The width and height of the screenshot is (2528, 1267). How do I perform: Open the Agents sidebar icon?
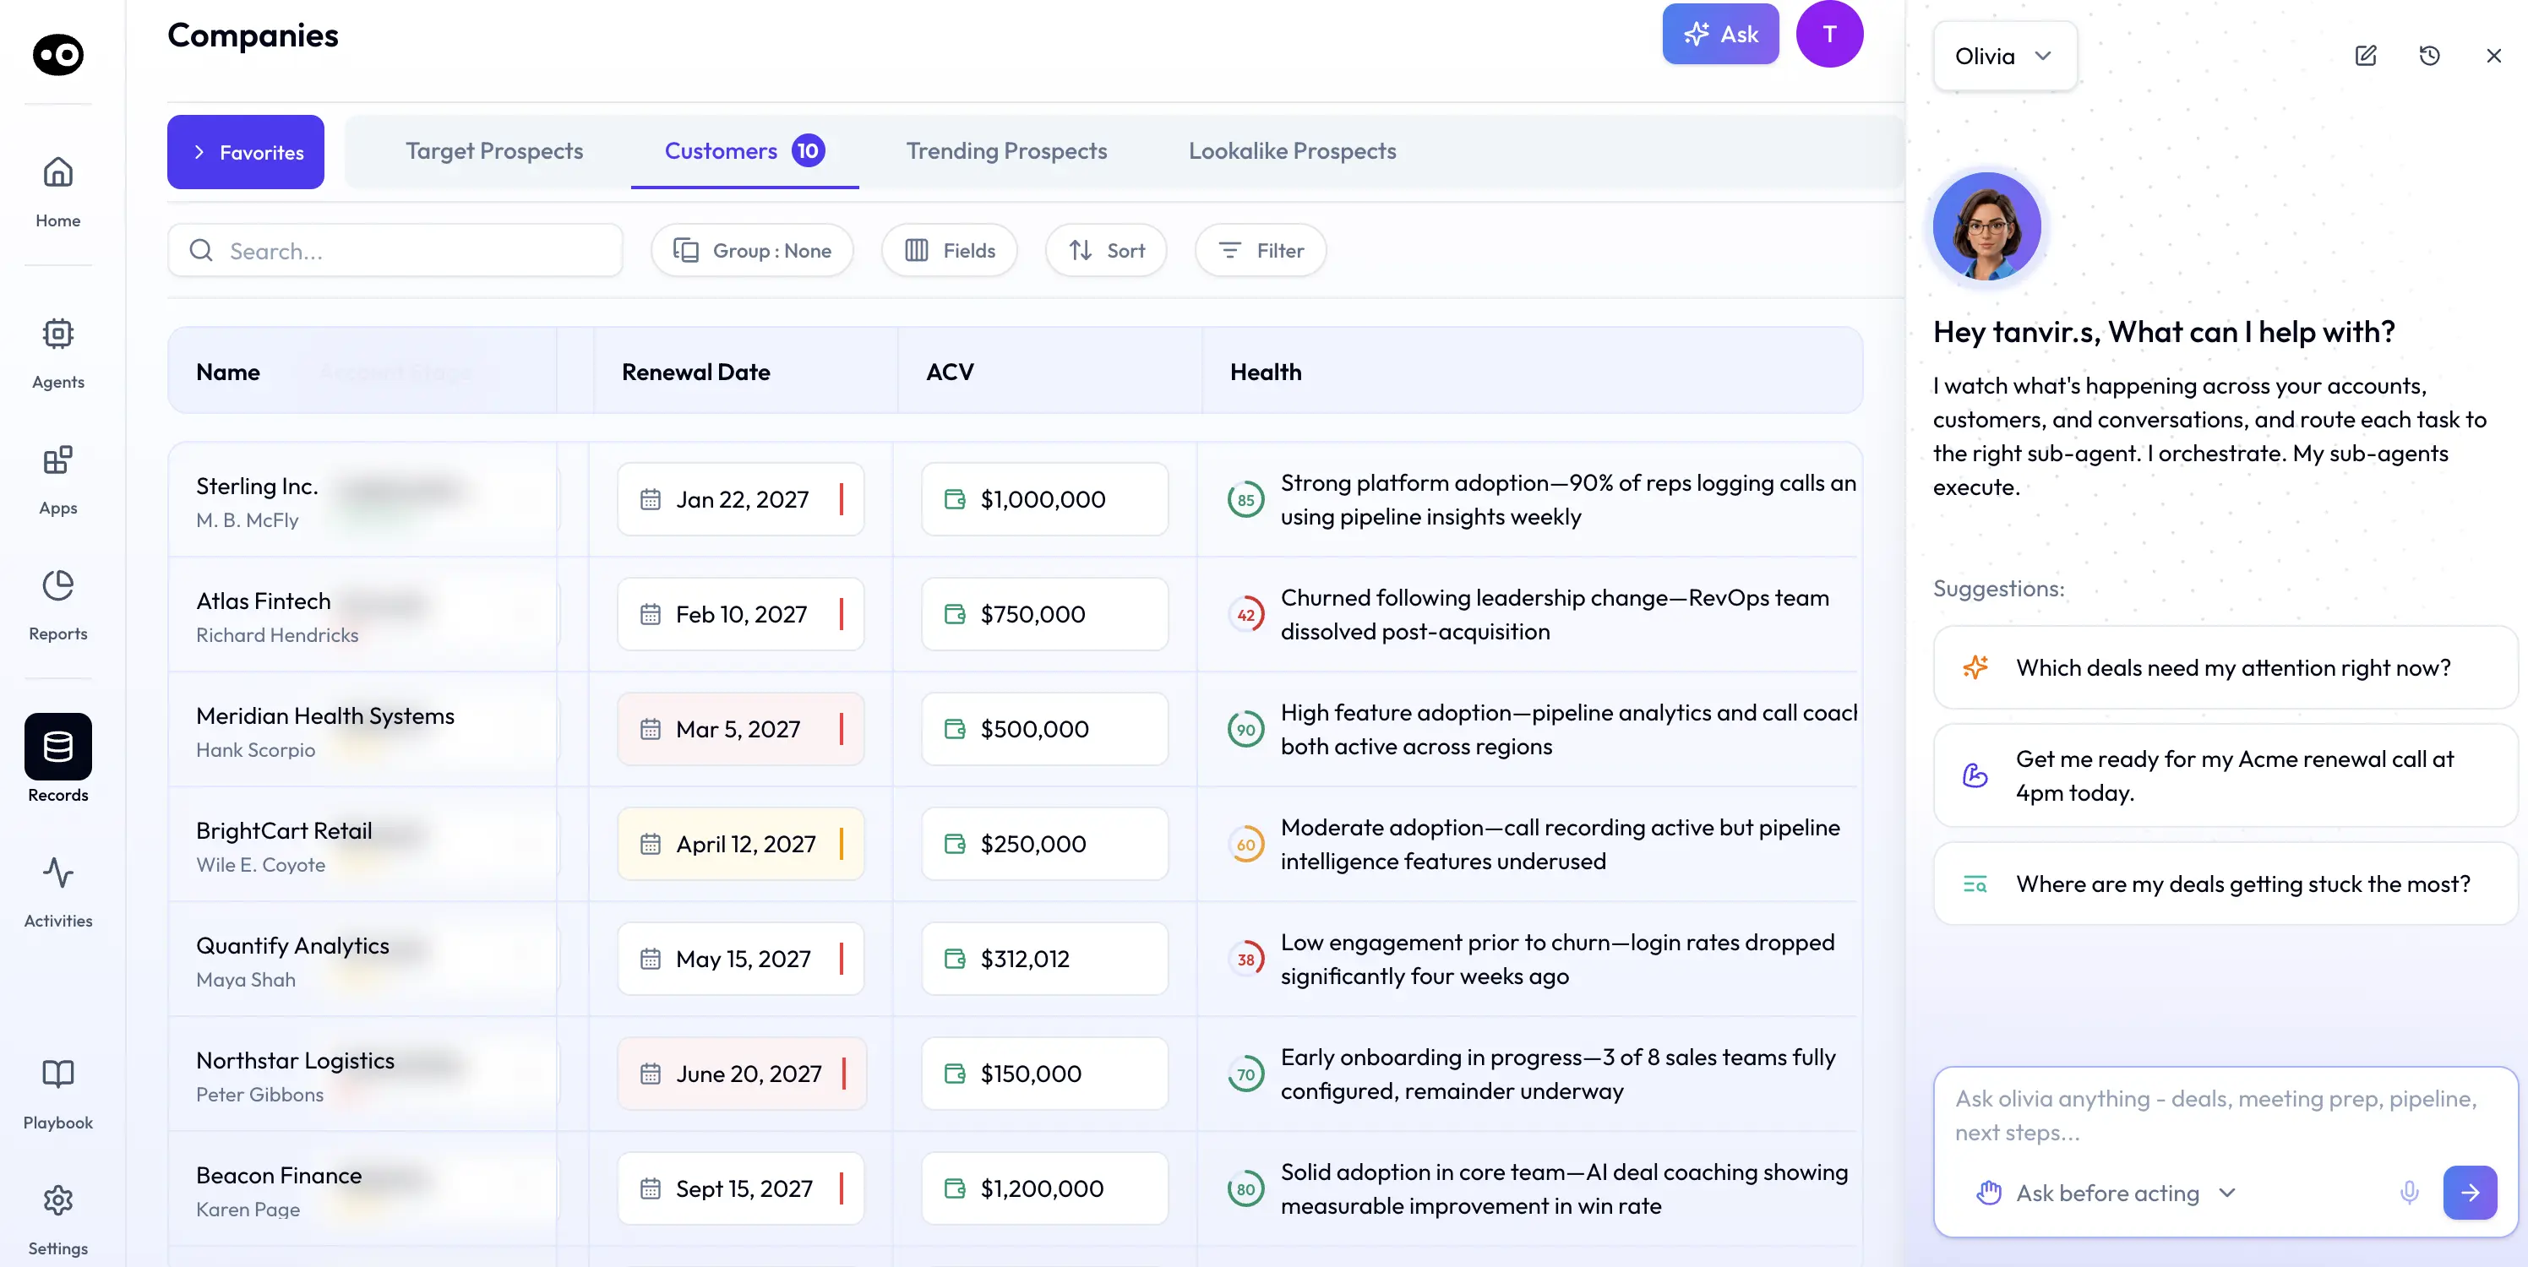[x=58, y=334]
